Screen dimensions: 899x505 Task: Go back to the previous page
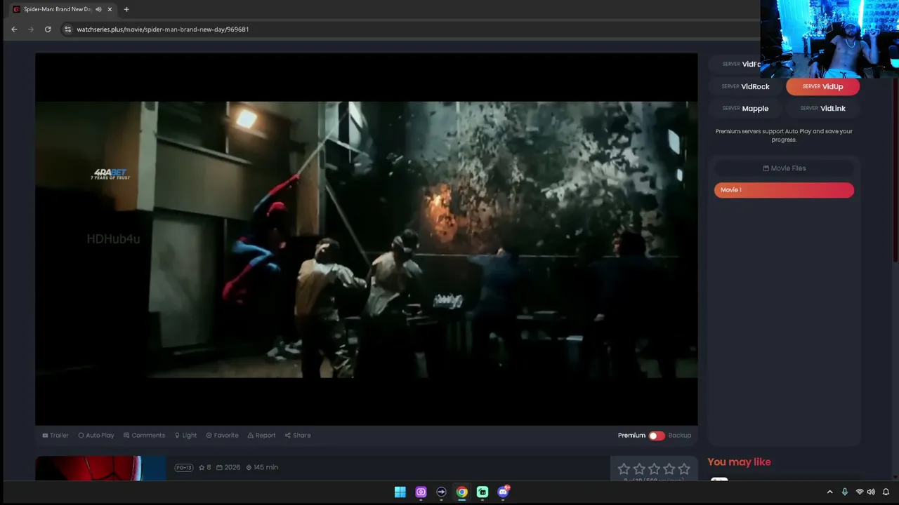[x=14, y=29]
